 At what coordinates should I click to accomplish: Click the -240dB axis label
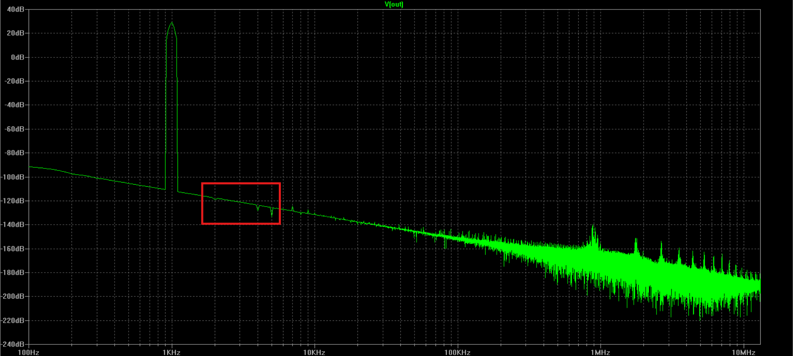click(13, 344)
